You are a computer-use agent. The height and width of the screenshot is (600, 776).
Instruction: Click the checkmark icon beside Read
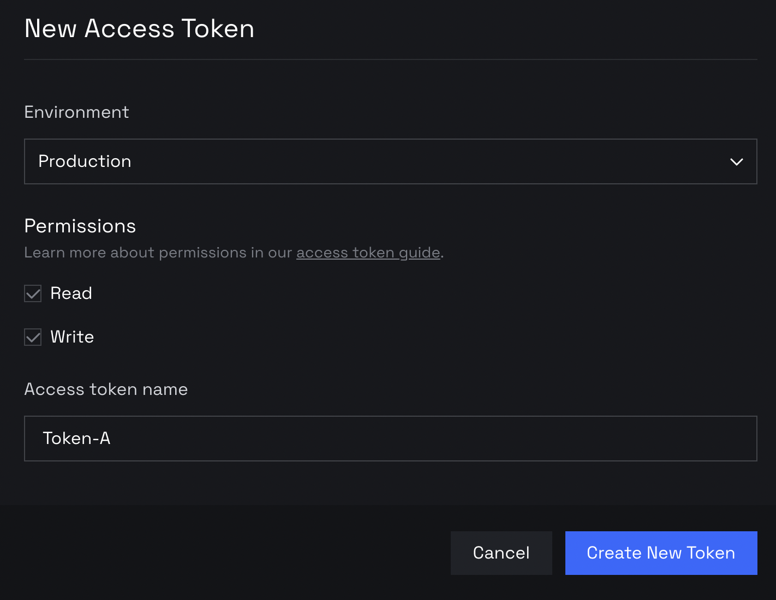(33, 294)
